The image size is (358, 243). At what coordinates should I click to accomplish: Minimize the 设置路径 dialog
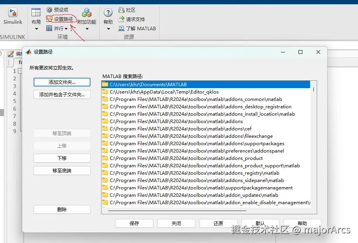click(x=283, y=52)
